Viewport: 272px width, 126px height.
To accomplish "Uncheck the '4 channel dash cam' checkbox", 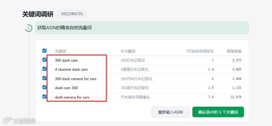I will (45, 69).
